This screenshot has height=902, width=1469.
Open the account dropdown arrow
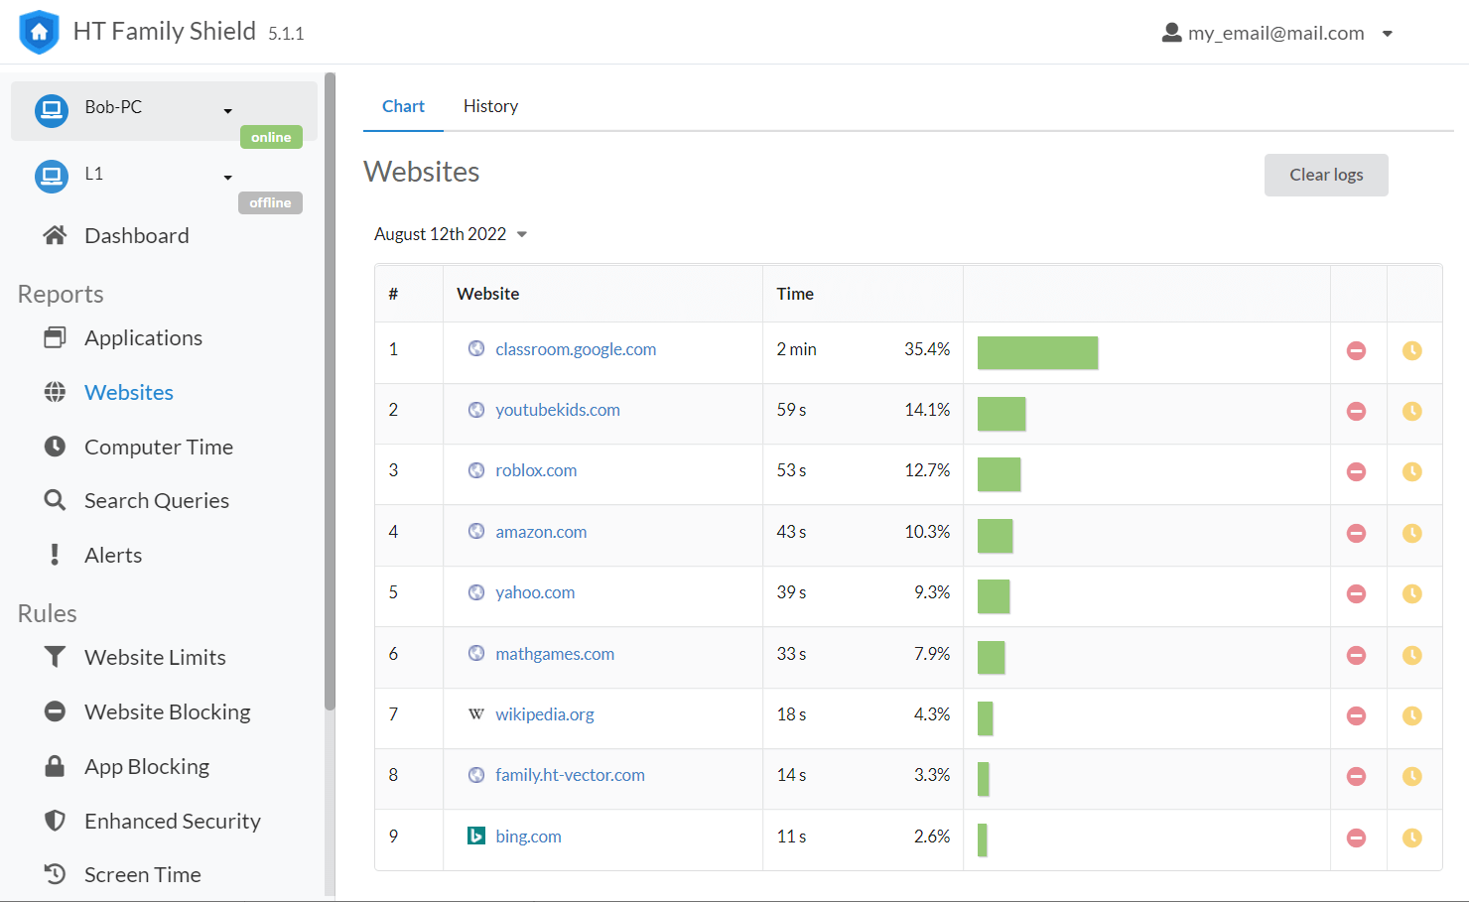coord(1388,34)
